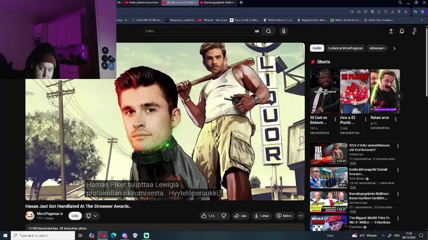Open the Windows action center notifications icon
Image resolution: width=428 pixels, height=240 pixels.
coord(421,236)
